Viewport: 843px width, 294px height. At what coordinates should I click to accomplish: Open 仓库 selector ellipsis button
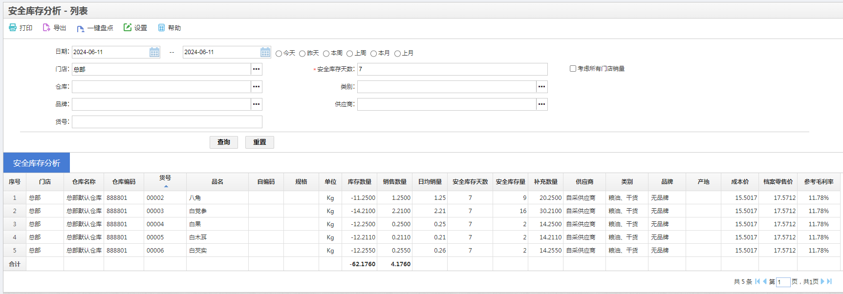coord(257,87)
